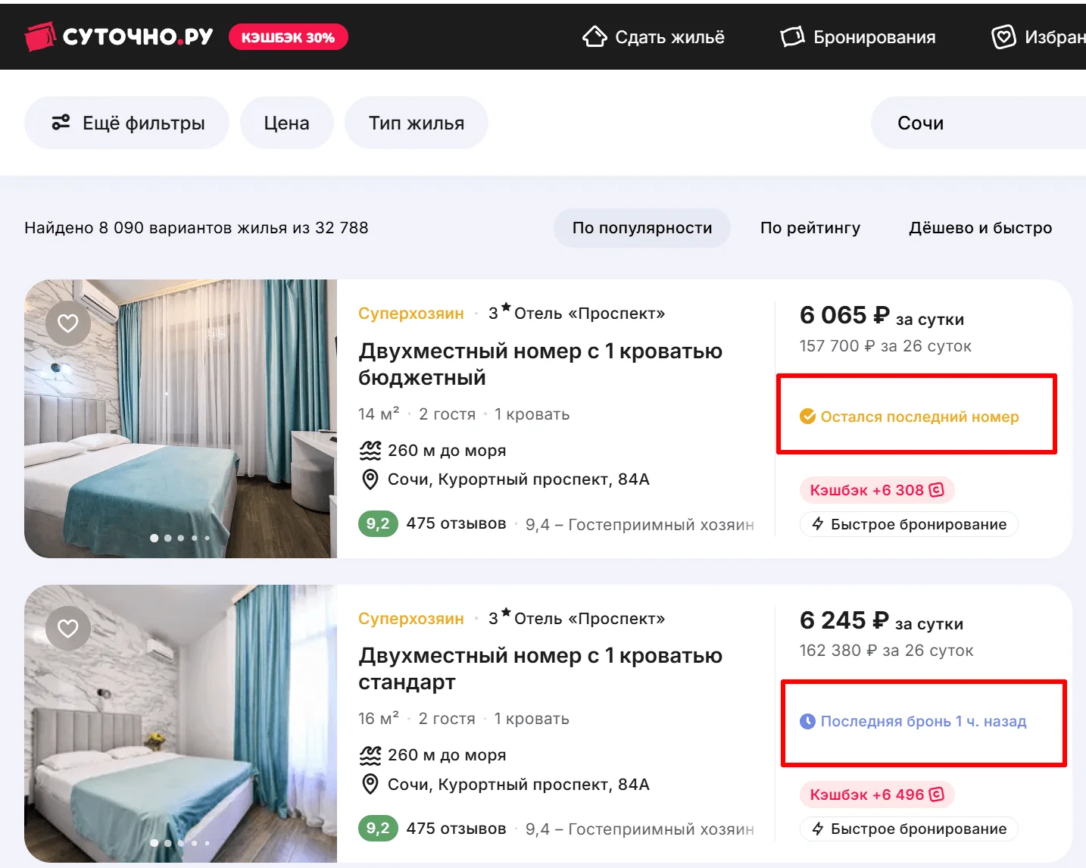
Task: Click the Кэшбэк 30% promo badge
Action: pyautogui.click(x=288, y=37)
